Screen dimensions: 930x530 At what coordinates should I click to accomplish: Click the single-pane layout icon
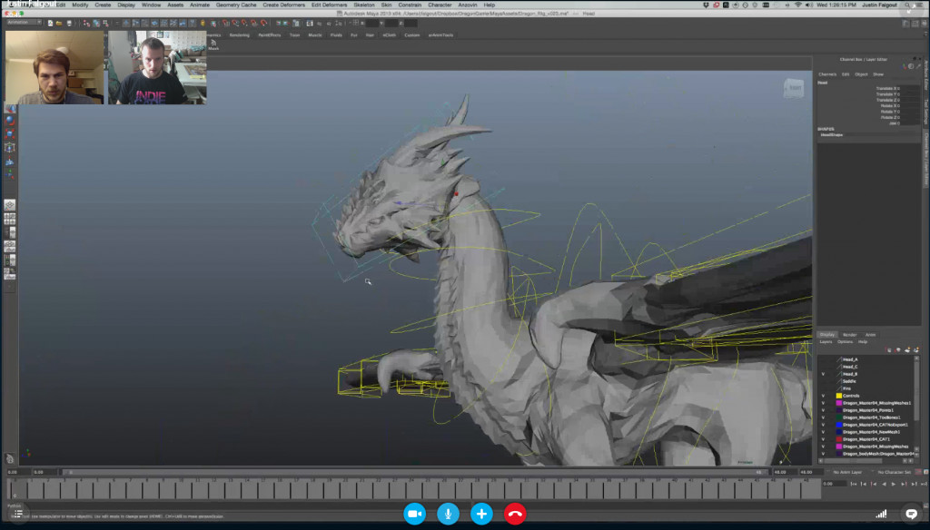pyautogui.click(x=10, y=203)
